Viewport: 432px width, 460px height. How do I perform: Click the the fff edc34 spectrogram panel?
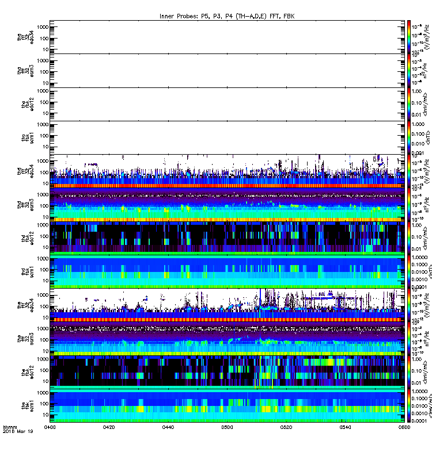click(x=227, y=305)
